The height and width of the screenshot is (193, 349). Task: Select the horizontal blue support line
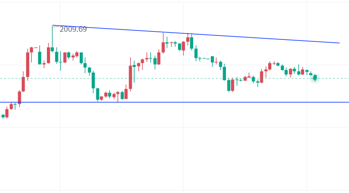click(x=174, y=102)
